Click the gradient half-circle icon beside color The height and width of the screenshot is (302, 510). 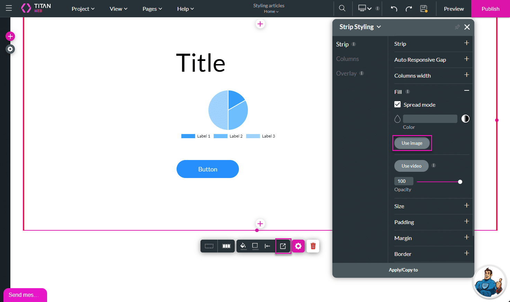465,119
